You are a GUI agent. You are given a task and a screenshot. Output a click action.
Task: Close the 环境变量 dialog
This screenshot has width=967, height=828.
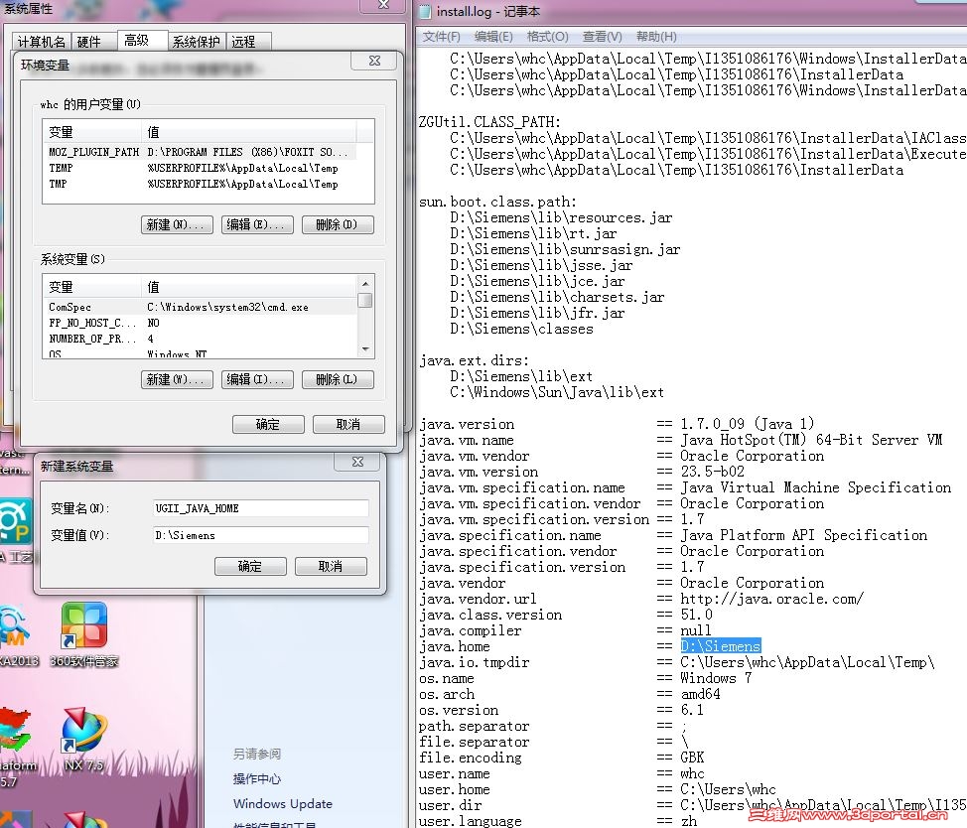(x=374, y=61)
